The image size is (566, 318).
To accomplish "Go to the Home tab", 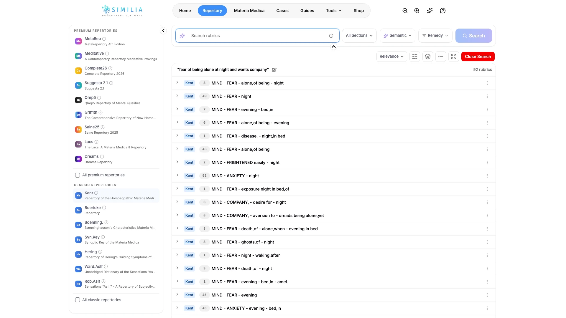I will click(x=185, y=11).
